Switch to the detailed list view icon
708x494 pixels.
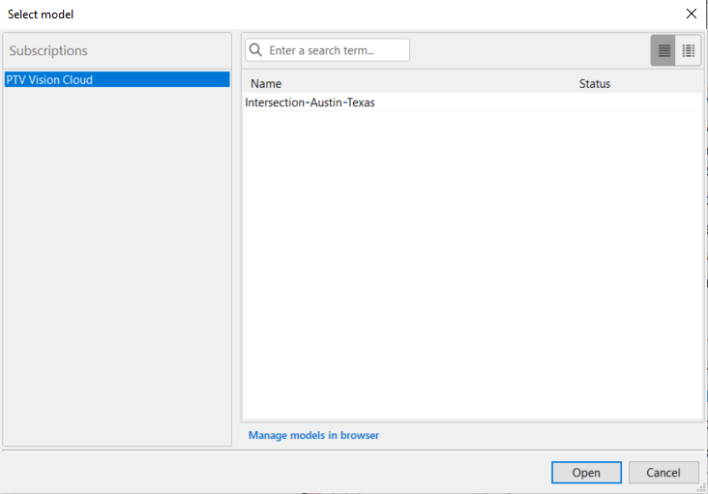(x=689, y=50)
